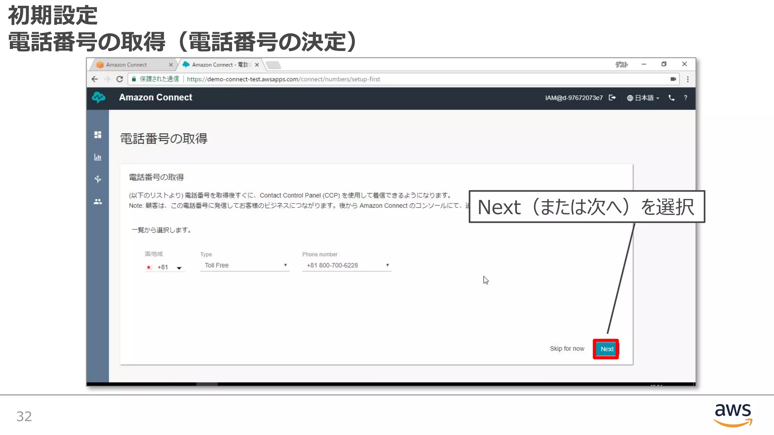Reload the page with refresh icon
The image size is (774, 435).
[120, 79]
